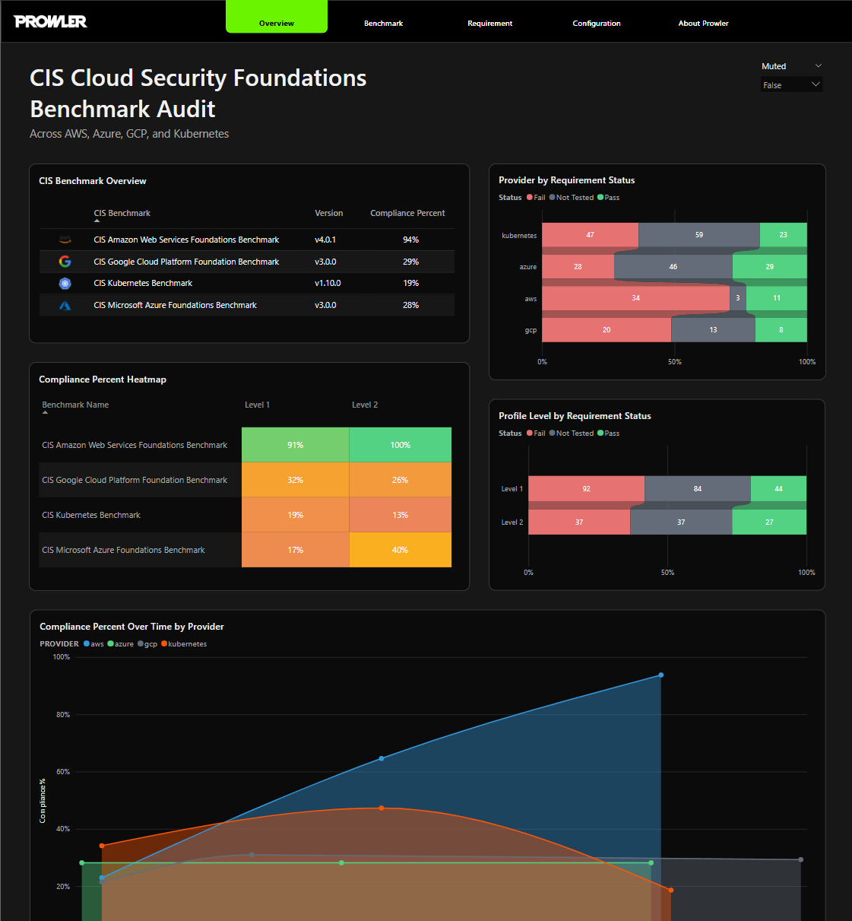Open the Overview tab
This screenshot has height=921, width=852.
[277, 17]
